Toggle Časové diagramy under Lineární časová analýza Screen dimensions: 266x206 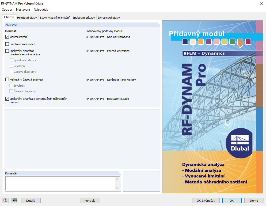pos(11,71)
